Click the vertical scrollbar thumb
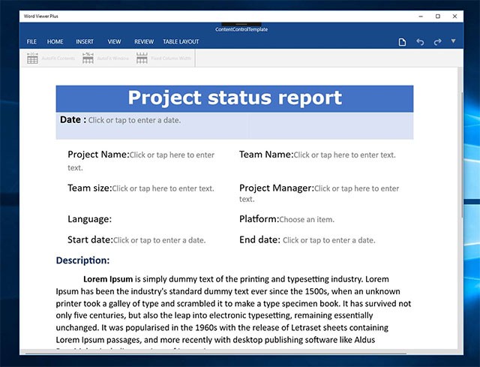 (x=462, y=155)
